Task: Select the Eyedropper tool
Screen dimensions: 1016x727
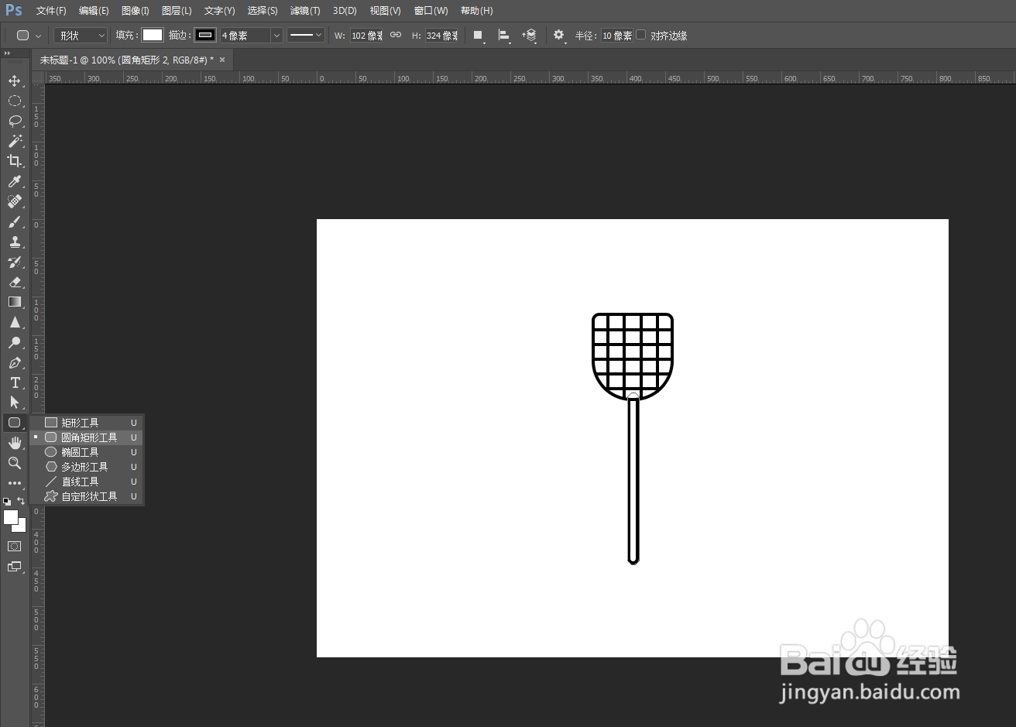Action: click(x=15, y=181)
